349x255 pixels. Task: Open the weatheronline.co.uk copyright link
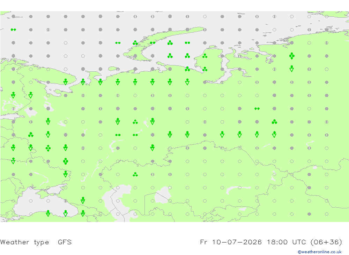tap(319, 252)
